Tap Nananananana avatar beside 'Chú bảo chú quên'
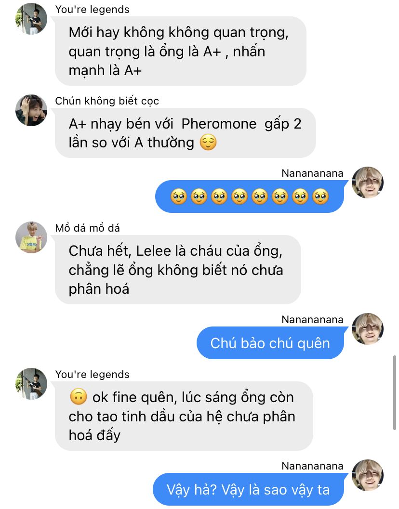Screen dimensions: 399x509 368,329
